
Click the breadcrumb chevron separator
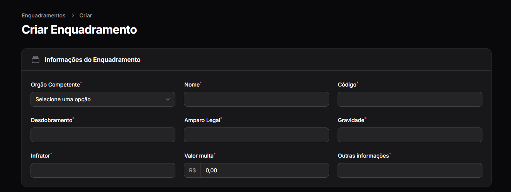pos(73,15)
